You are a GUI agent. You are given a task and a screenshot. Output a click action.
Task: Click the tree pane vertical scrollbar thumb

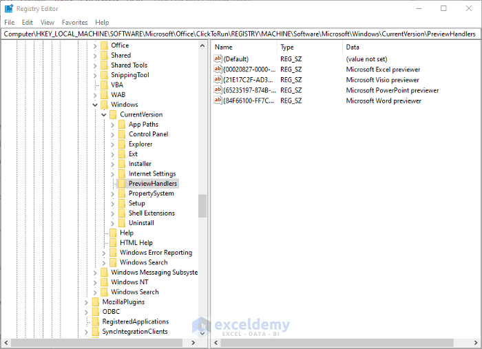point(202,206)
